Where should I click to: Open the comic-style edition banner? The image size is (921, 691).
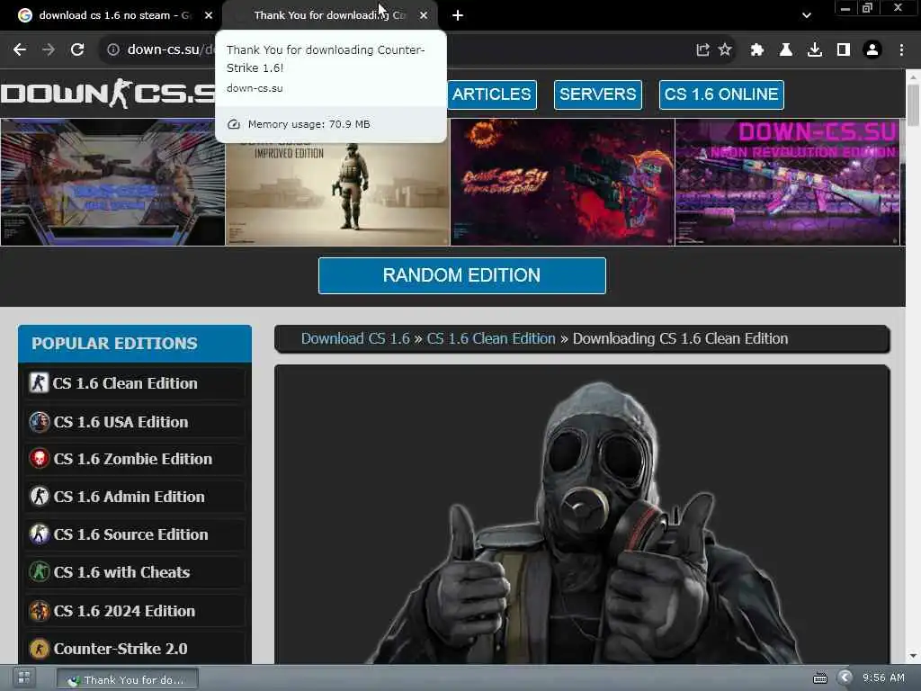pyautogui.click(x=112, y=182)
